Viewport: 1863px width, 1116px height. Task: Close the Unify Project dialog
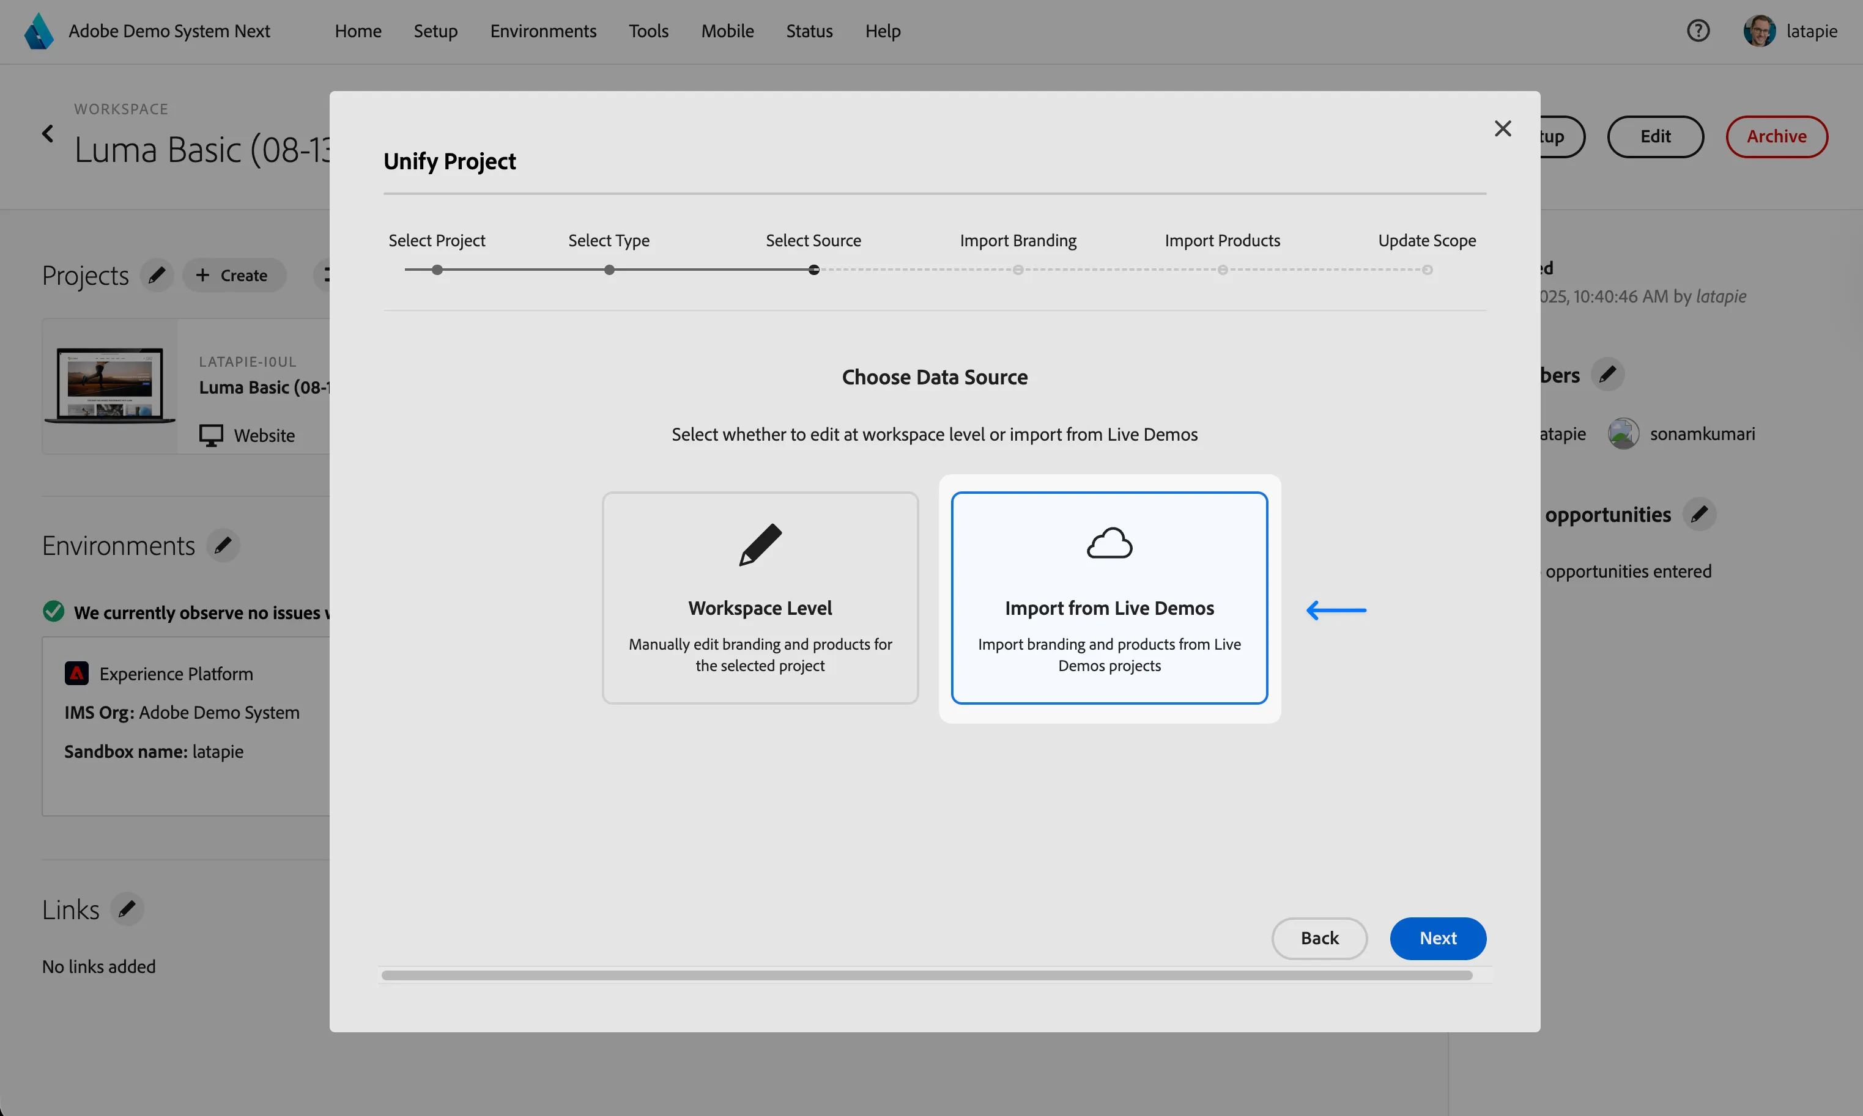[1503, 128]
